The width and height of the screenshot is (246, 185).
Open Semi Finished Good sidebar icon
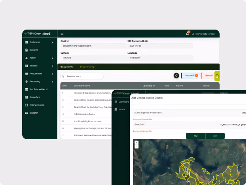click(26, 89)
